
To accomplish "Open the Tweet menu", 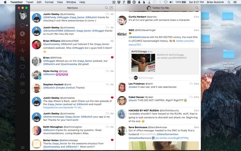I will 30,2.
